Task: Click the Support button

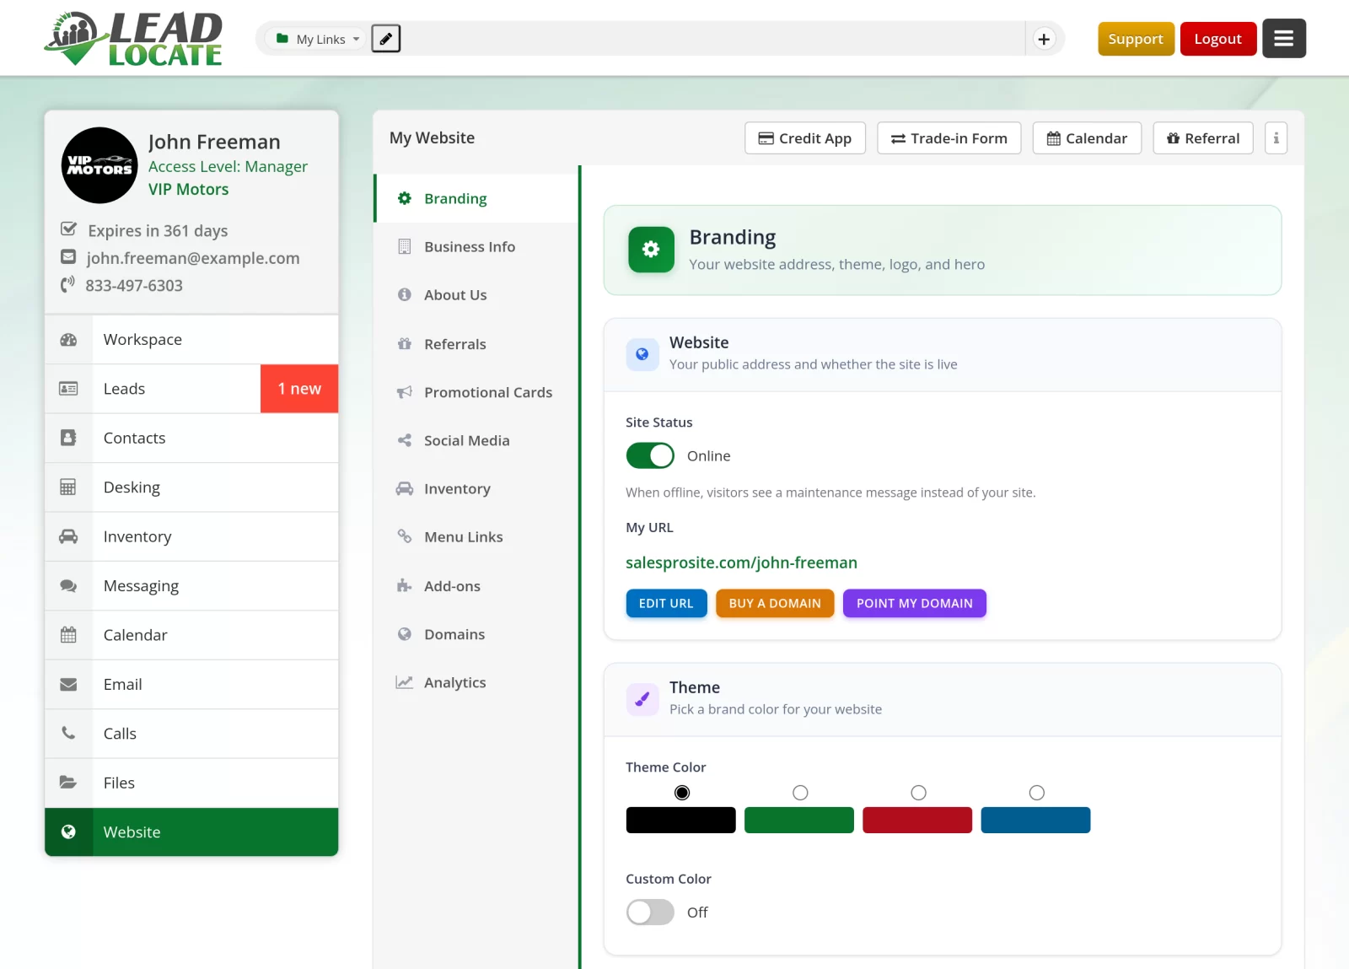Action: tap(1136, 39)
